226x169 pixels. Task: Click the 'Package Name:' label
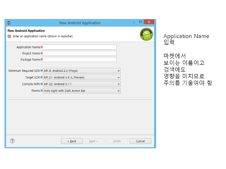[x=30, y=60]
